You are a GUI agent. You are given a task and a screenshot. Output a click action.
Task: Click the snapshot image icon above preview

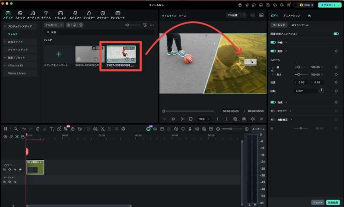pos(261,15)
